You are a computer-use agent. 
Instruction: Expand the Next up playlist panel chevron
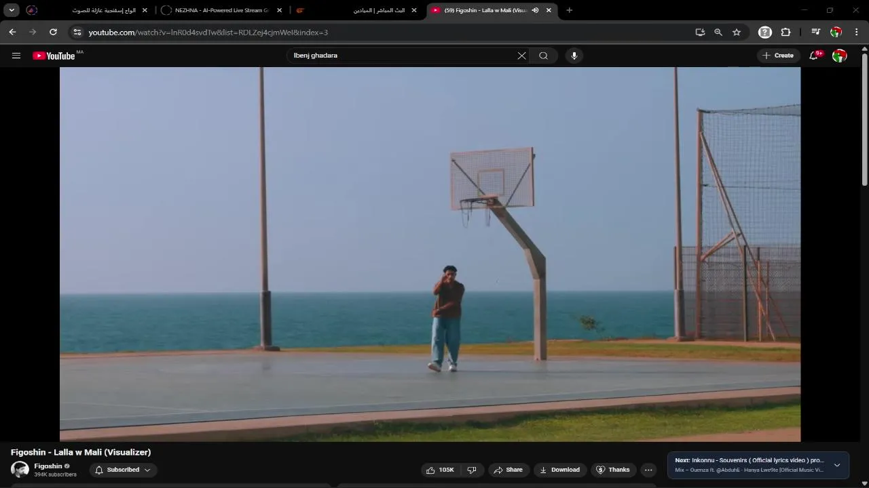pos(837,465)
